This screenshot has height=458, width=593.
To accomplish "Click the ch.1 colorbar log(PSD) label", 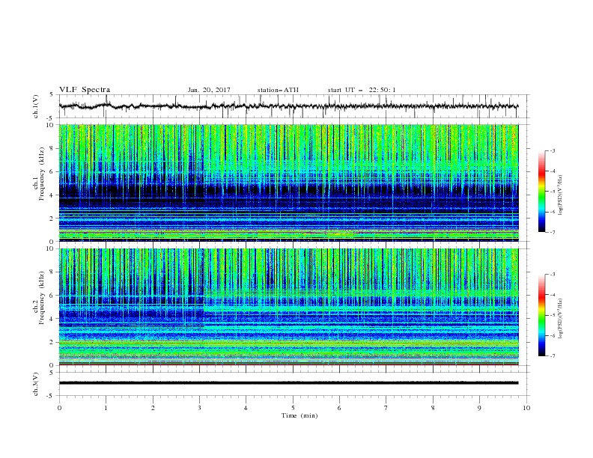I will 561,195.
